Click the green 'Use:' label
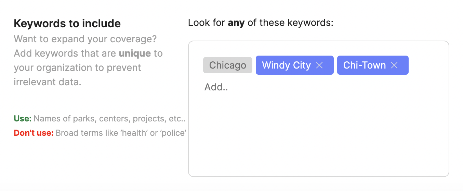This screenshot has height=191, width=463. click(x=23, y=119)
